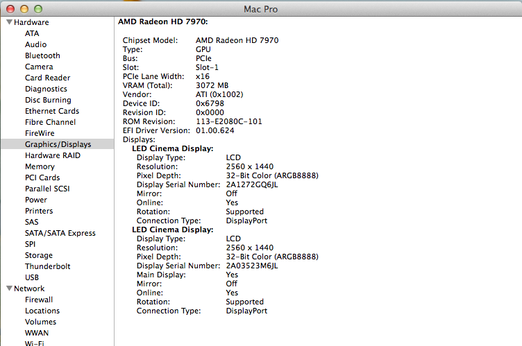Open PCI Cards entry
The image size is (522, 346).
pyautogui.click(x=42, y=178)
